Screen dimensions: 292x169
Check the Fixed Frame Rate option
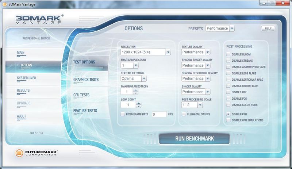click(x=123, y=114)
